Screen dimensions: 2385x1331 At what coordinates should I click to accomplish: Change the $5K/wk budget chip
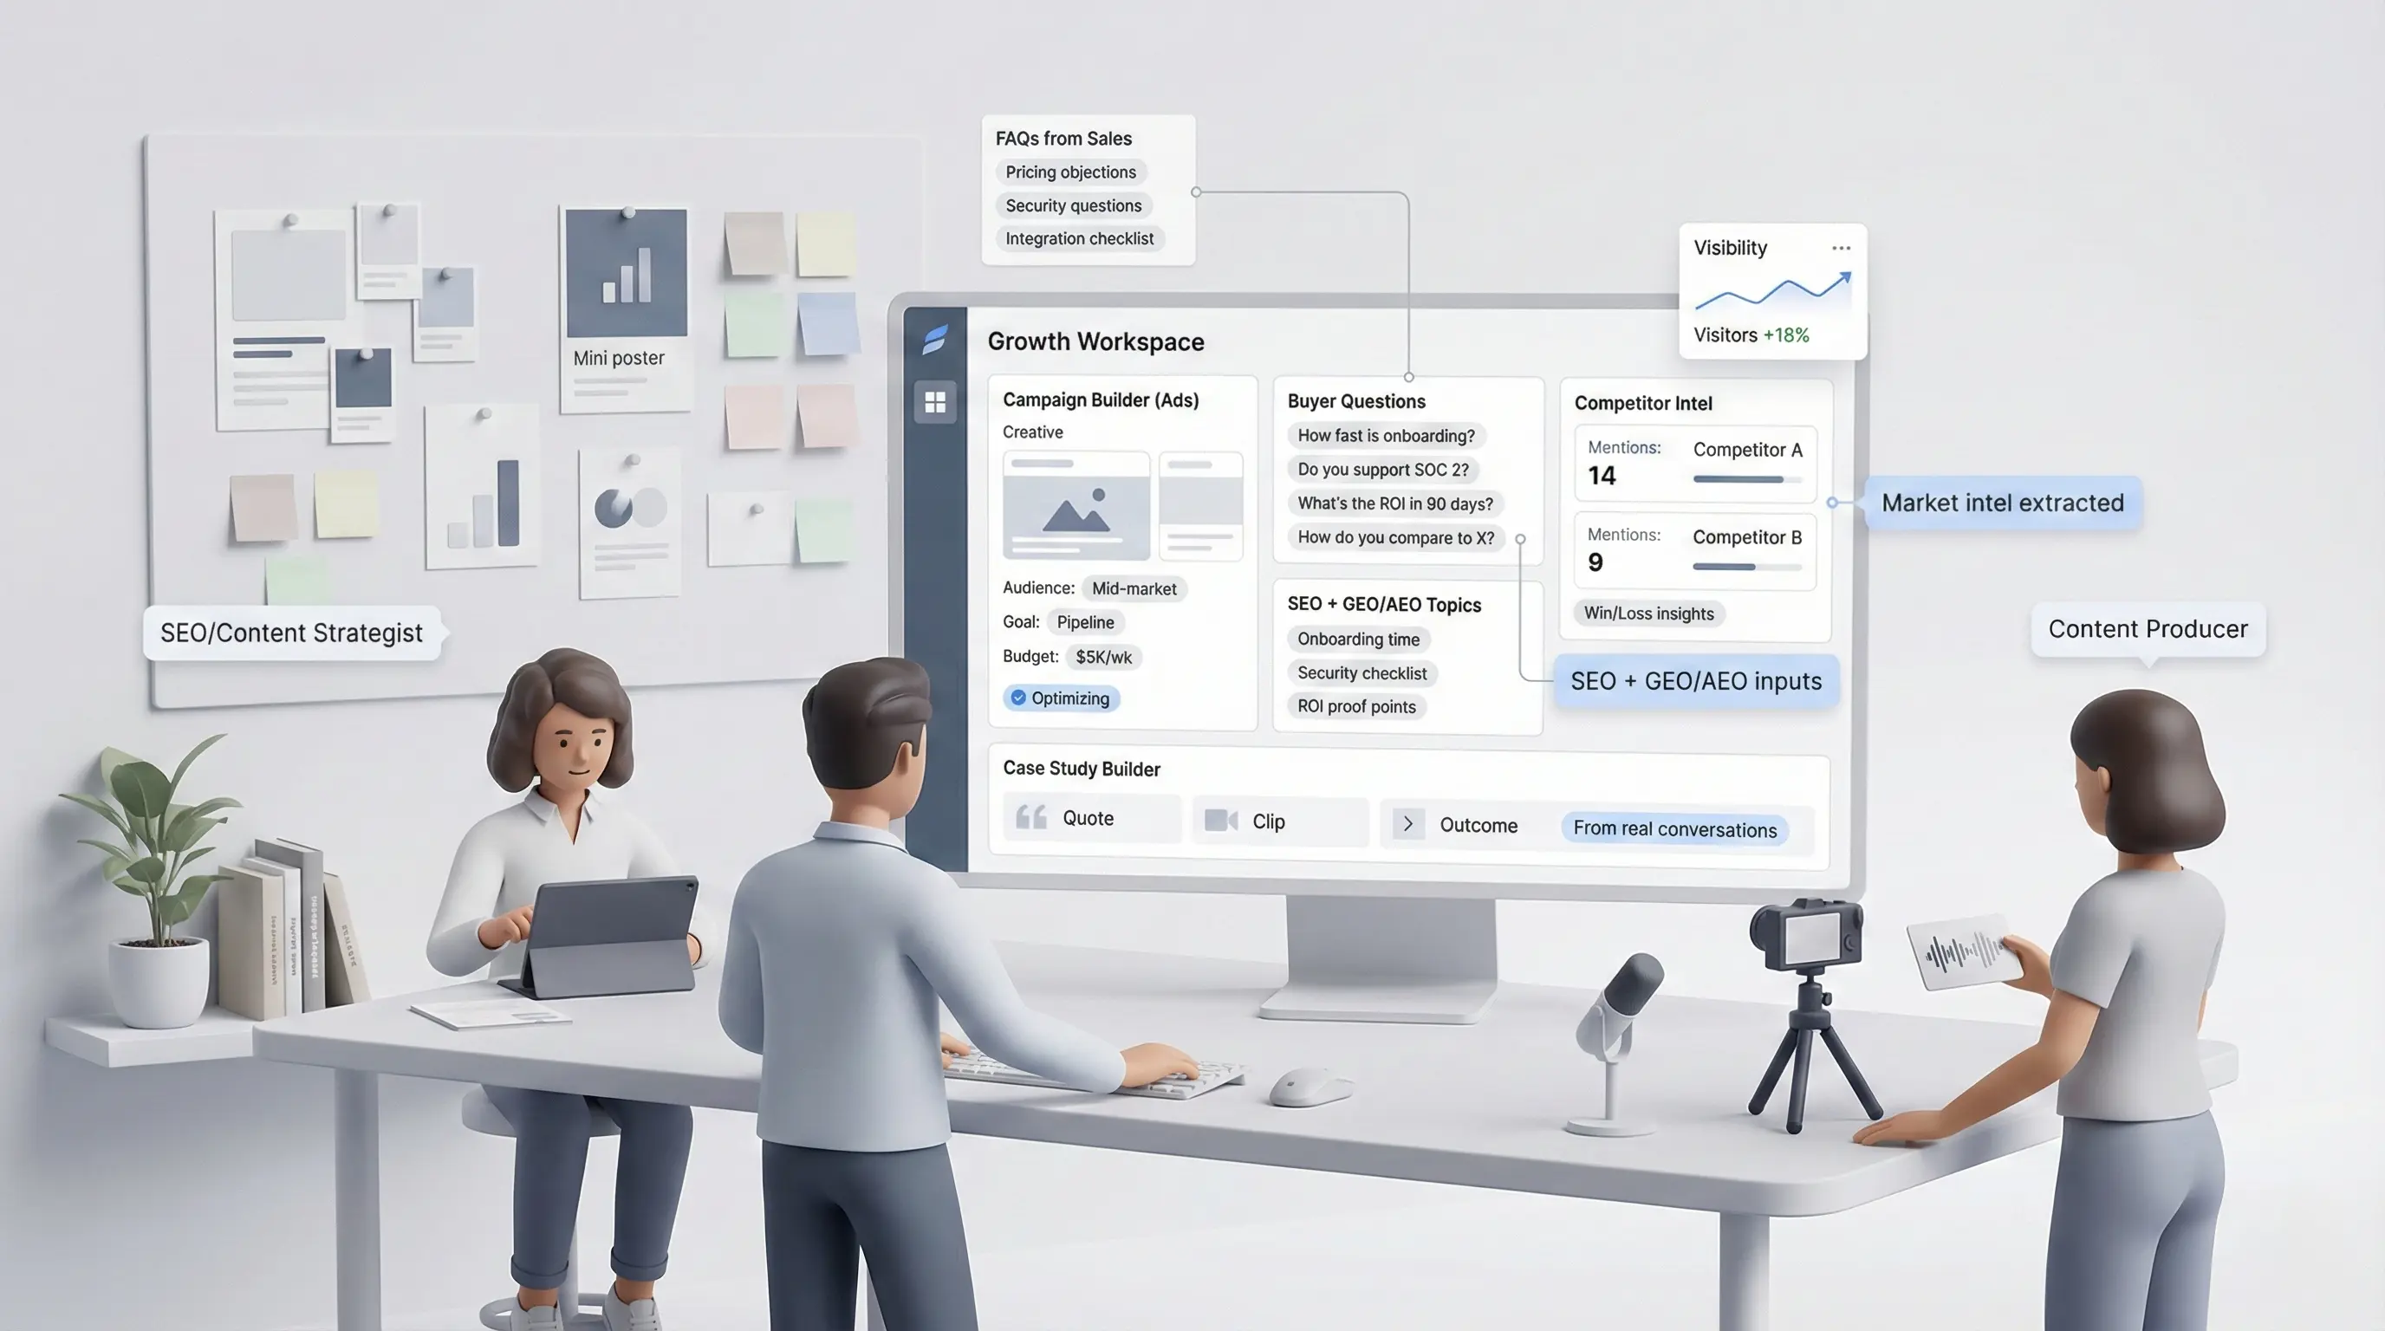pyautogui.click(x=1103, y=657)
